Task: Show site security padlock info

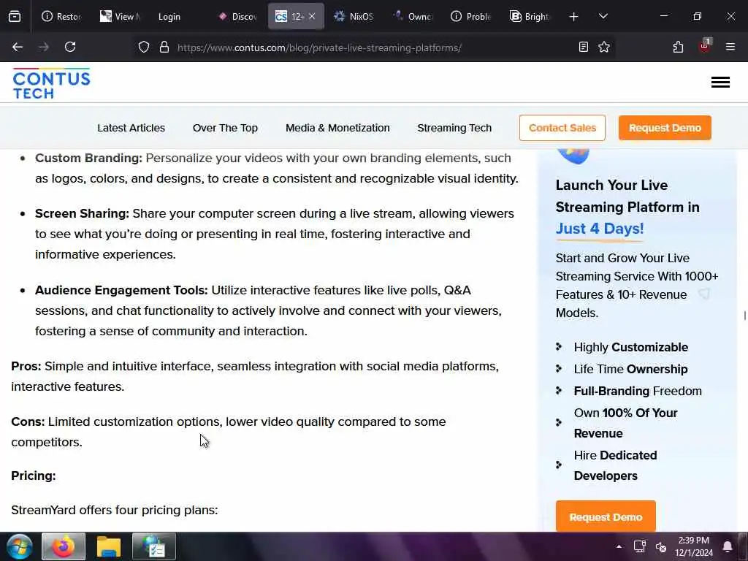Action: [164, 47]
